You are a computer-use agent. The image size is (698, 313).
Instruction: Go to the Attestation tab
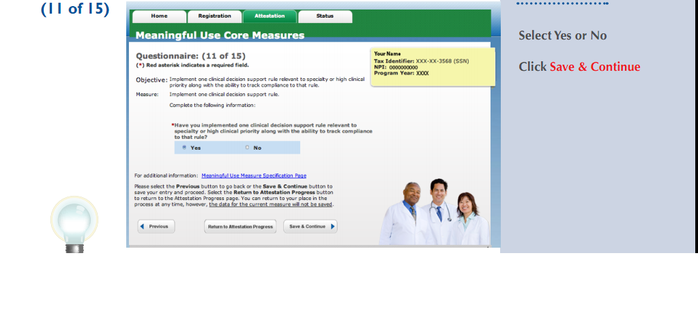(x=270, y=16)
